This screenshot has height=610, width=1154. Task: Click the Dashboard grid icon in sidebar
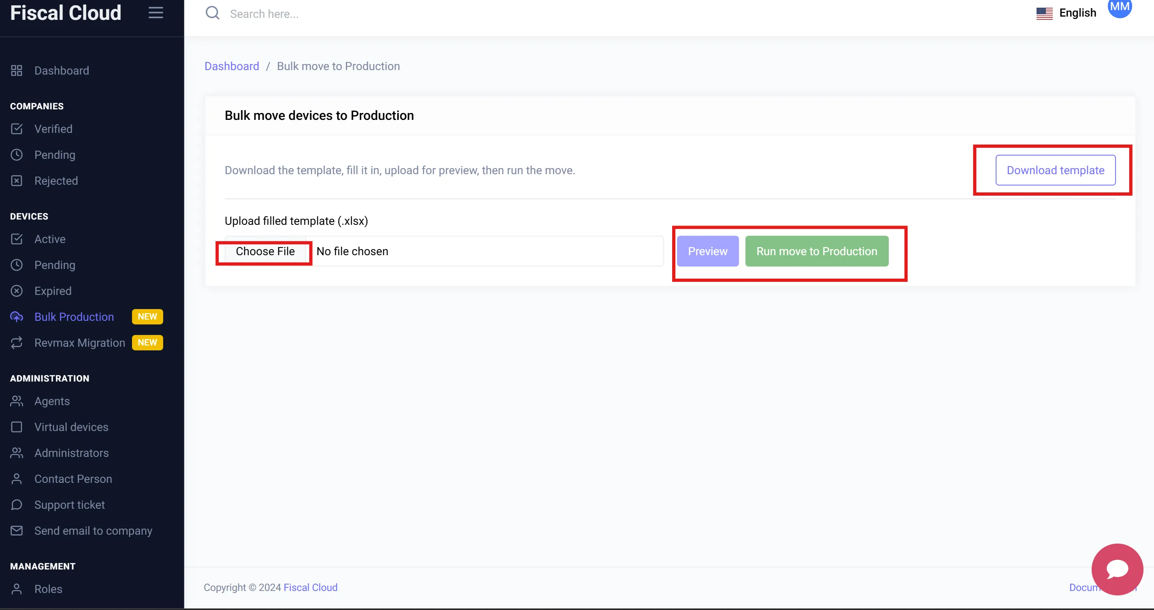pos(17,70)
